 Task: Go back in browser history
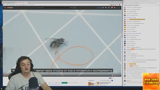click(x=4, y=5)
